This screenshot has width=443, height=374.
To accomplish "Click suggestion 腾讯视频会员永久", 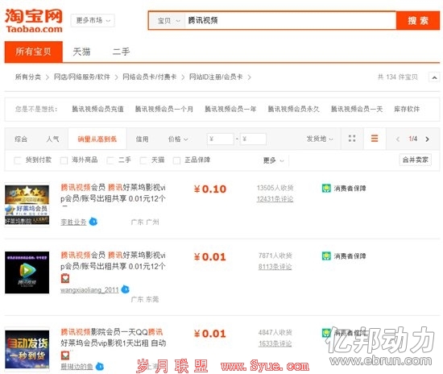I will (293, 109).
